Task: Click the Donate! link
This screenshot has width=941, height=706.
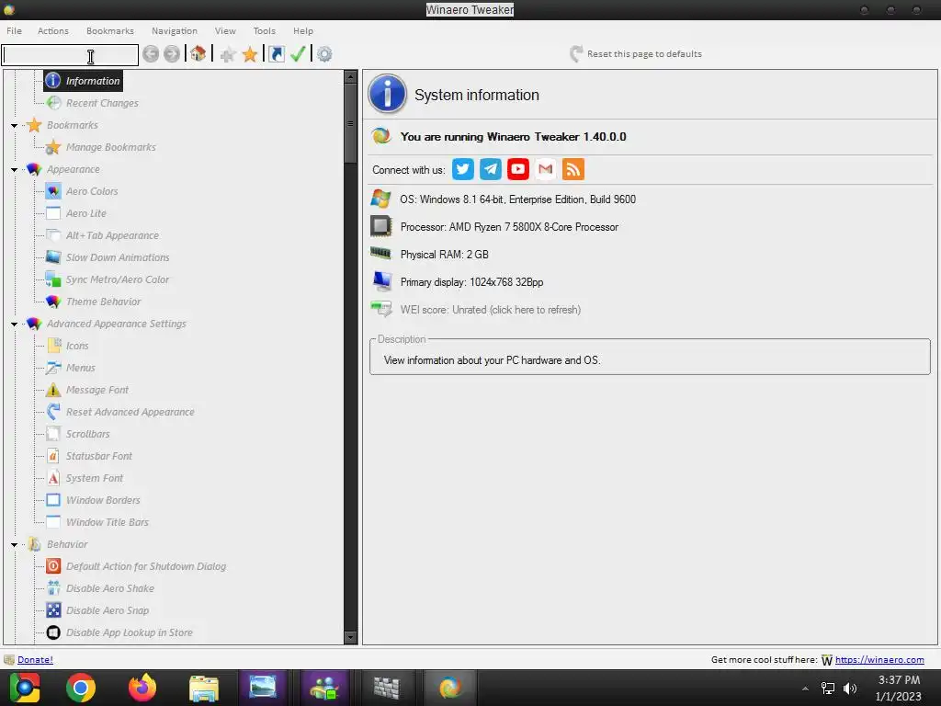Action: (35, 660)
